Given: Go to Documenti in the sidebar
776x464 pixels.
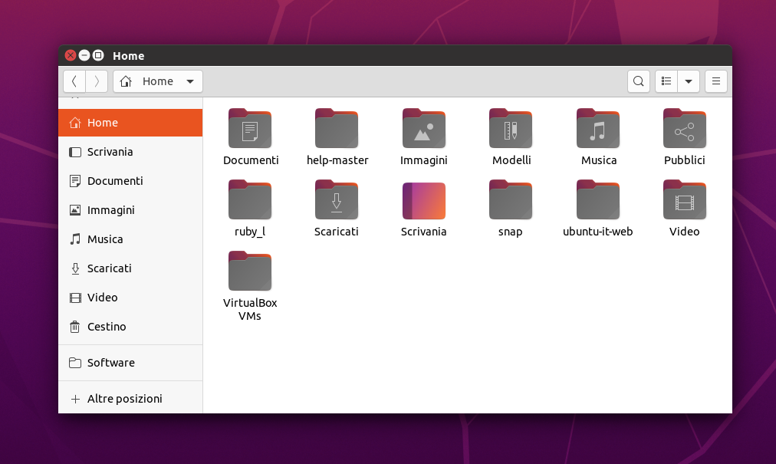Looking at the screenshot, I should click(x=130, y=181).
